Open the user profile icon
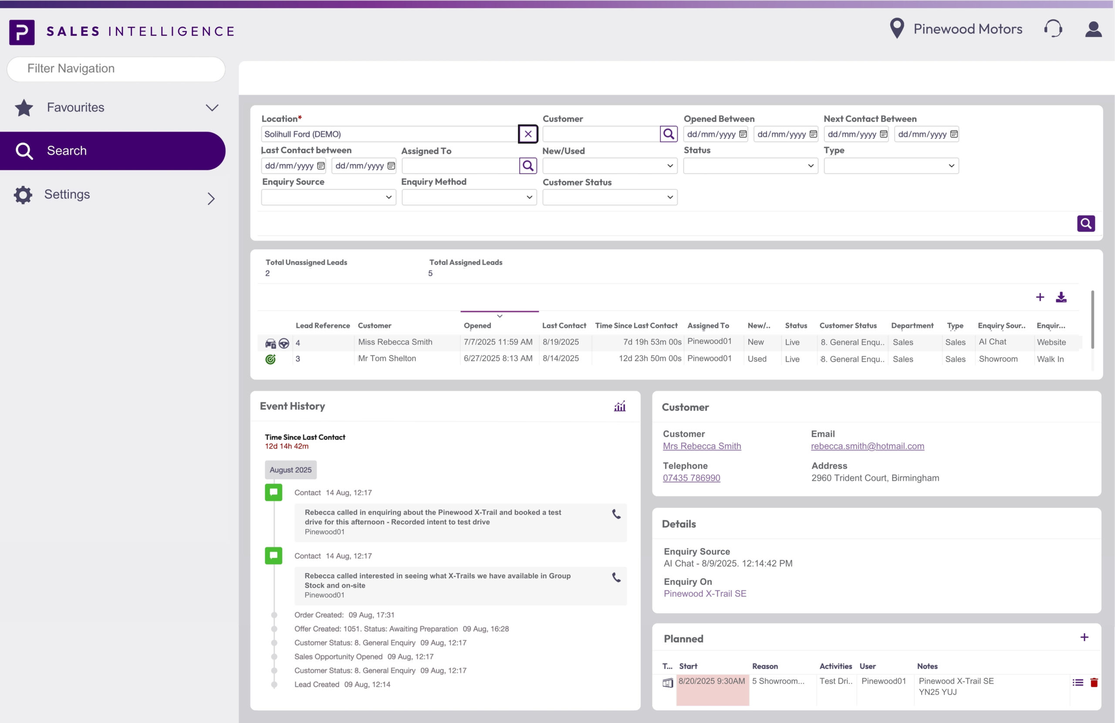Viewport: 1115px width, 723px height. point(1093,29)
